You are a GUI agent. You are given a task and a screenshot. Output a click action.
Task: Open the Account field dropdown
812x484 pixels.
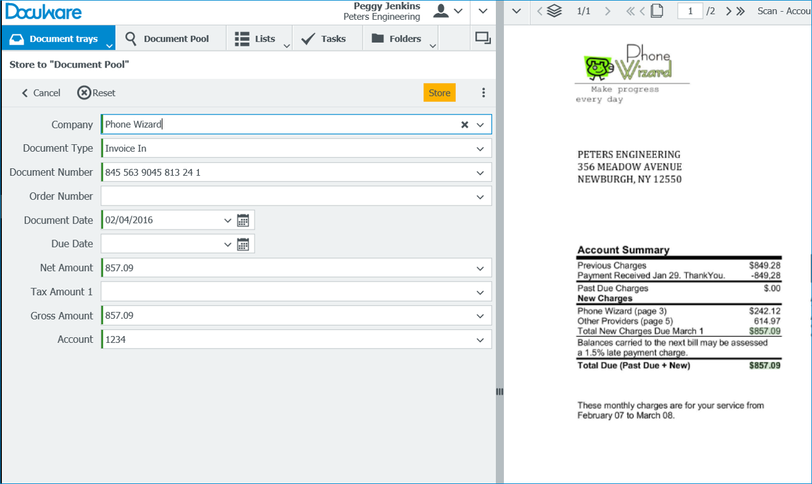pyautogui.click(x=480, y=340)
